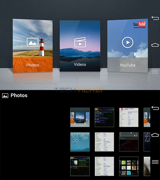Open the 09 38 clock wallpaper thumbnail

(x=80, y=142)
